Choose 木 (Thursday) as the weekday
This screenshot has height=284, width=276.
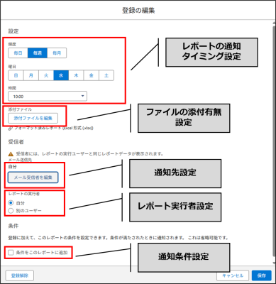click(x=76, y=75)
